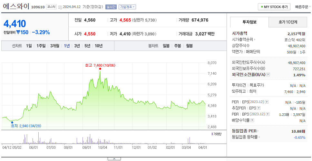Open help icon next to PER EPS(2023.12)
This screenshot has height=161, width=312.
pyautogui.click(x=267, y=102)
